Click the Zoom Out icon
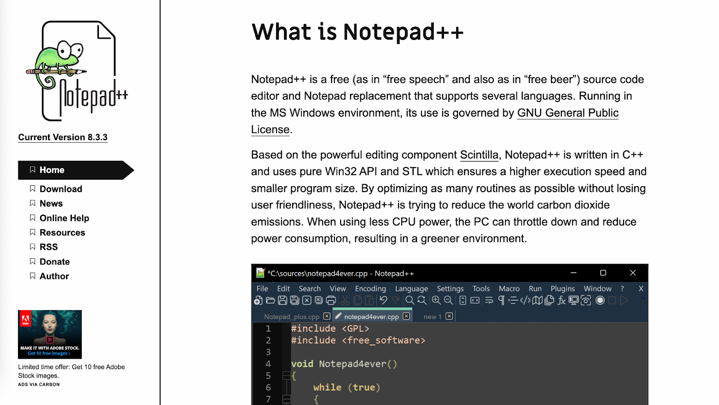 tap(448, 300)
